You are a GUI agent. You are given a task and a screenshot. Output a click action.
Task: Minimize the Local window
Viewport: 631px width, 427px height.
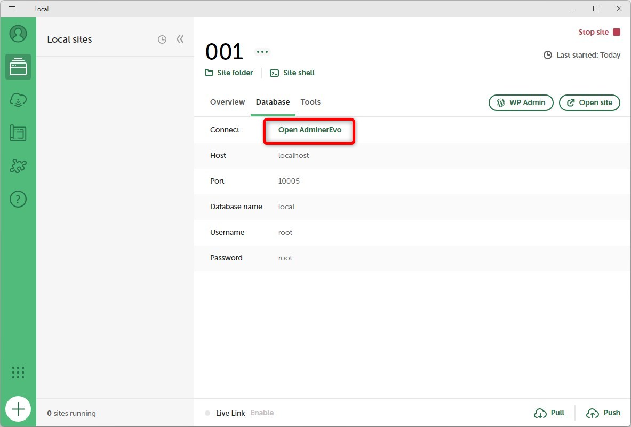(x=572, y=9)
